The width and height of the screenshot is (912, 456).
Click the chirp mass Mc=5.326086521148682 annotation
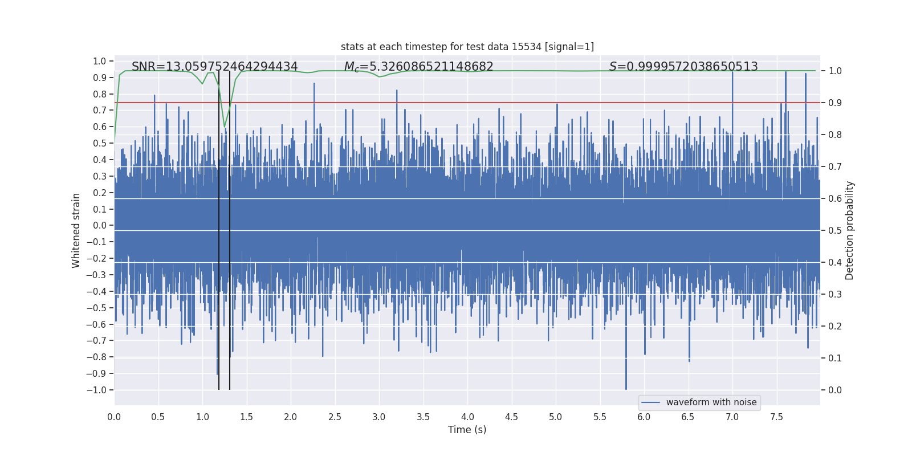tap(419, 67)
